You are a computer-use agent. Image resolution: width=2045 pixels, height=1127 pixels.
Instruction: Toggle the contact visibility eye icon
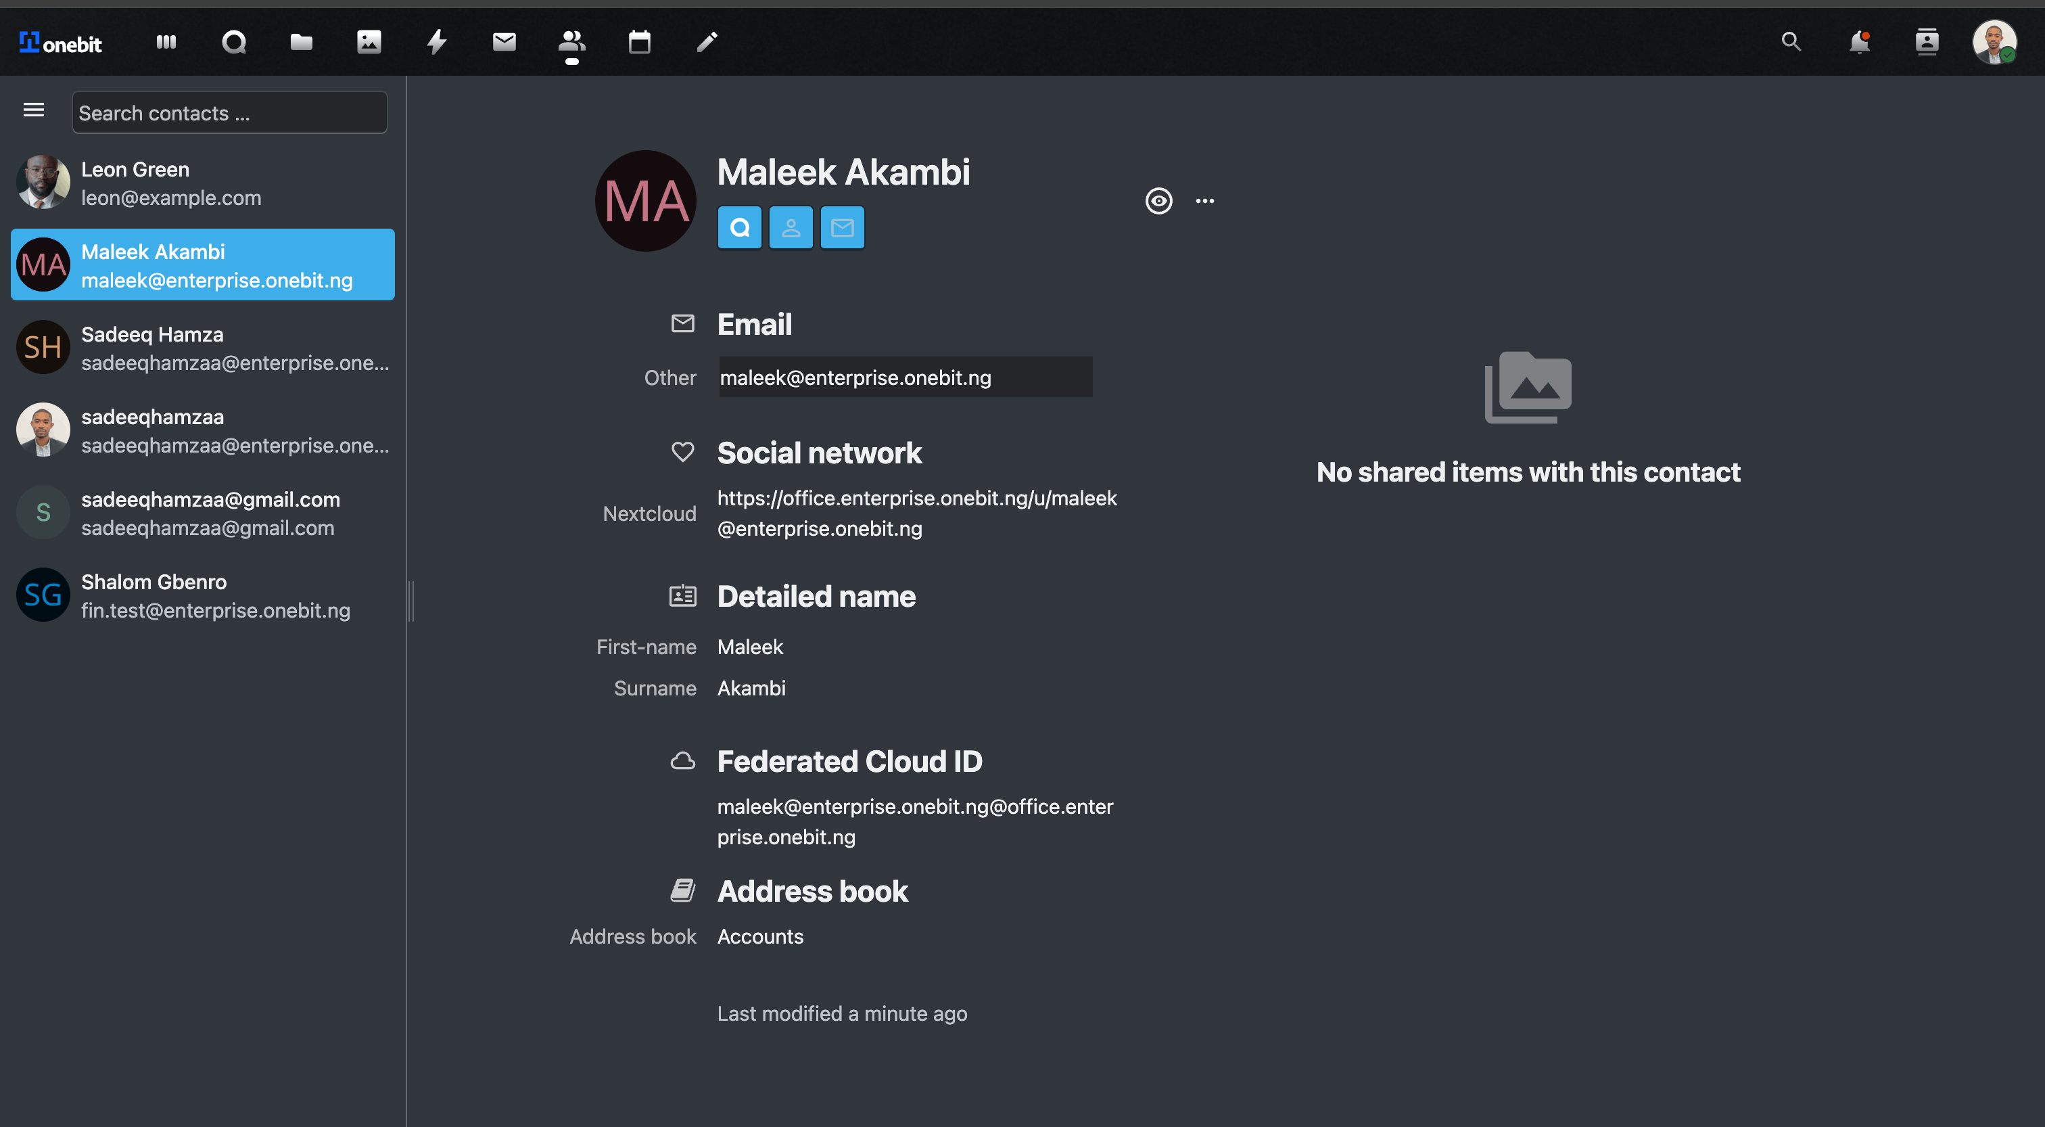(x=1158, y=201)
